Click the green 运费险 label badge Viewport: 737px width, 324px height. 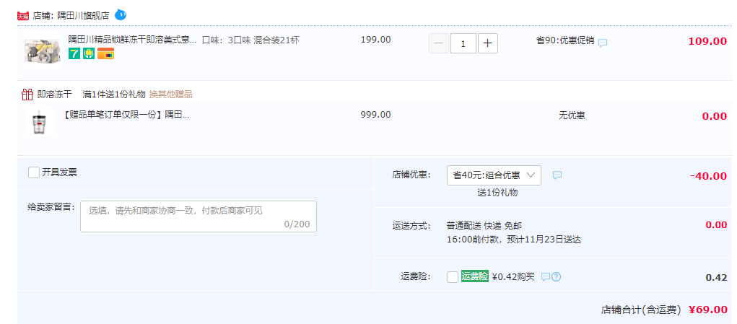coord(475,276)
